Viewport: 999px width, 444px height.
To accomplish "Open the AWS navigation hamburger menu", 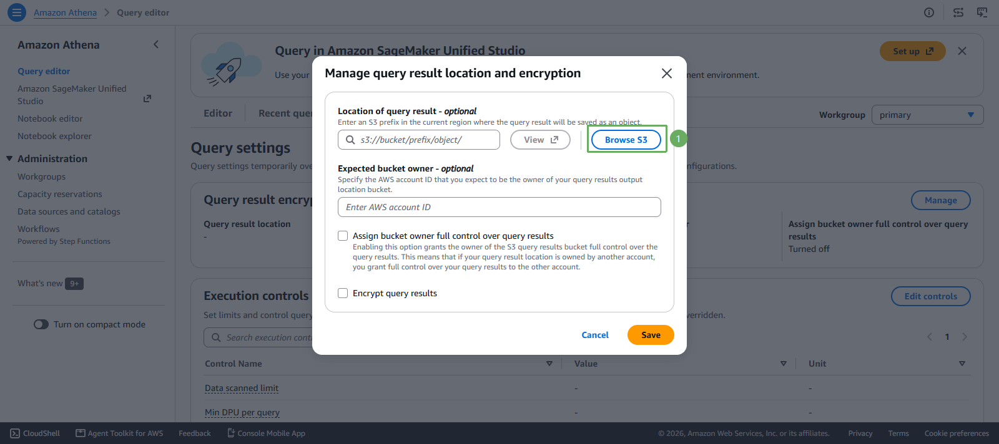I will [x=17, y=12].
